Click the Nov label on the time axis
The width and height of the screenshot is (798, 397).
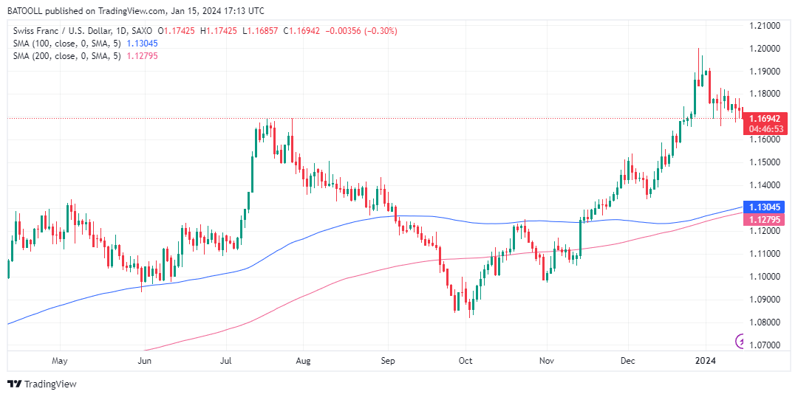click(546, 361)
